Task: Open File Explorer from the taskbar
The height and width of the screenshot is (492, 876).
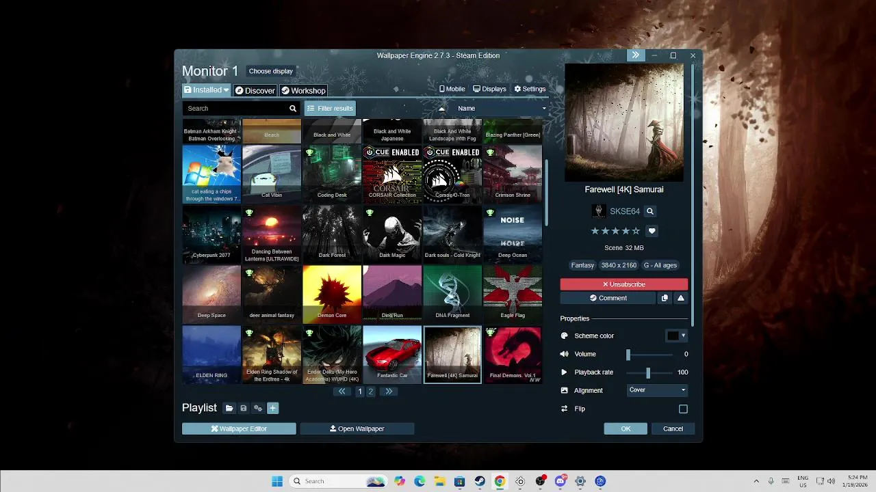Action: (x=439, y=481)
